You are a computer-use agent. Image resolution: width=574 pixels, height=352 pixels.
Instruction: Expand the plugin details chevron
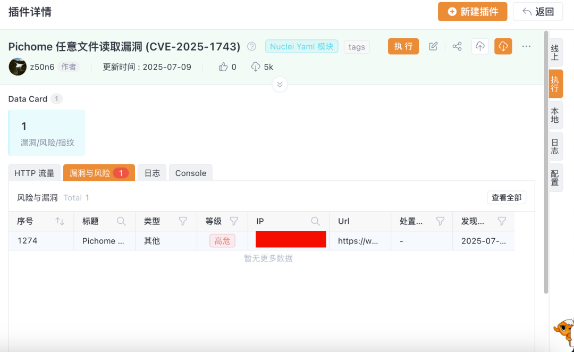(280, 85)
